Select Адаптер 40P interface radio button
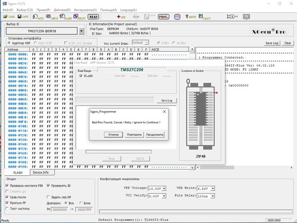This screenshot has width=297, height=223. point(9,43)
